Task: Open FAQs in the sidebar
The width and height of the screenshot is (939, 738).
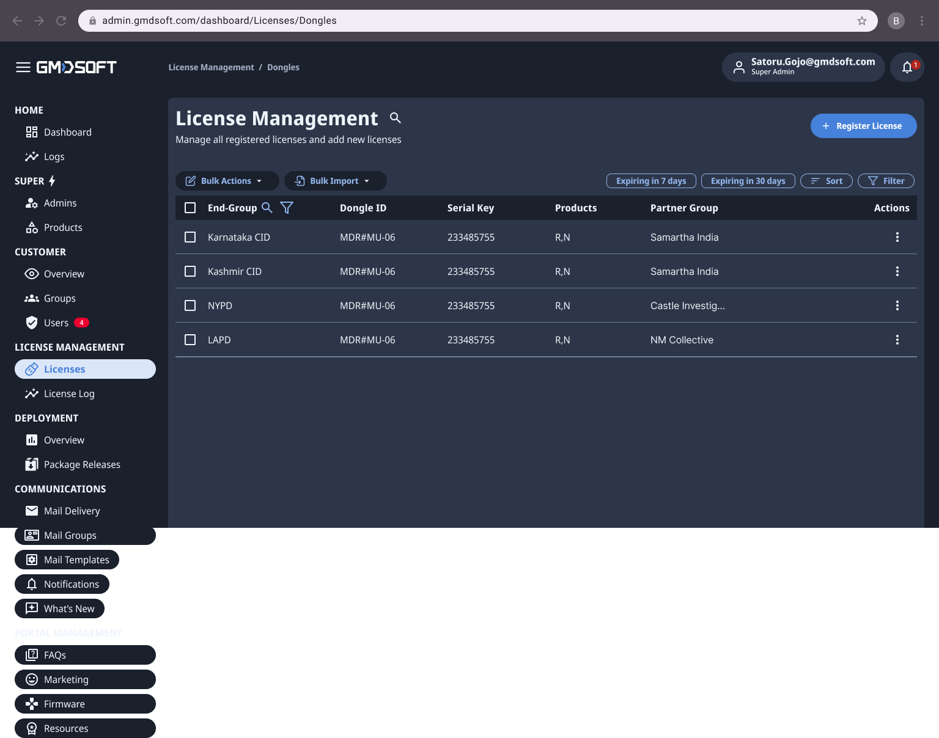Action: click(x=85, y=655)
